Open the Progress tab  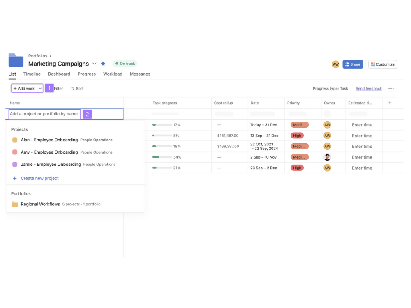[86, 74]
